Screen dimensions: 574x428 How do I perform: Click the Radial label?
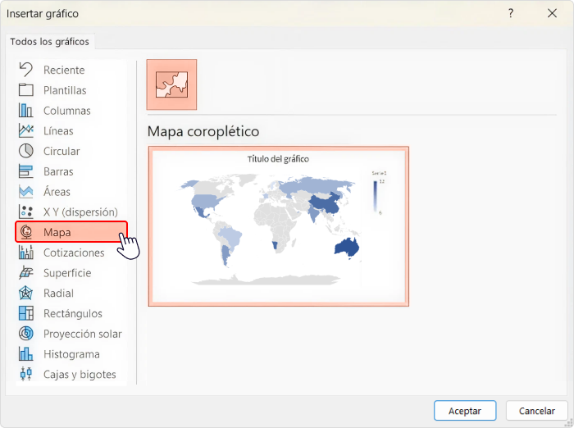(x=58, y=294)
